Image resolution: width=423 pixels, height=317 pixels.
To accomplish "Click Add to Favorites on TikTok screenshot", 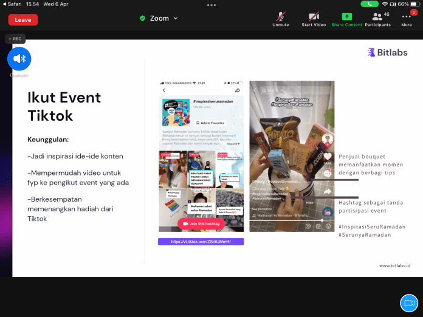I will click(210, 123).
